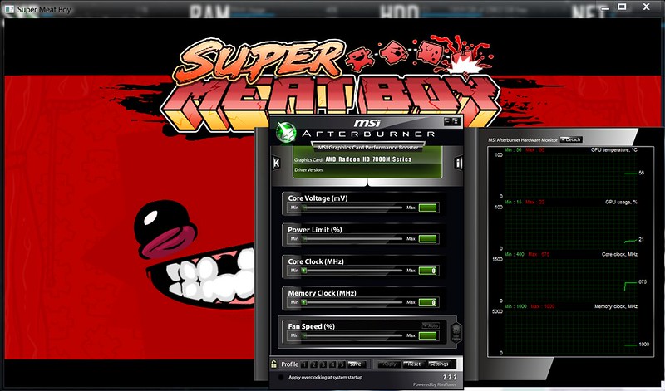Toggle the fan speed Auto button

tap(431, 325)
